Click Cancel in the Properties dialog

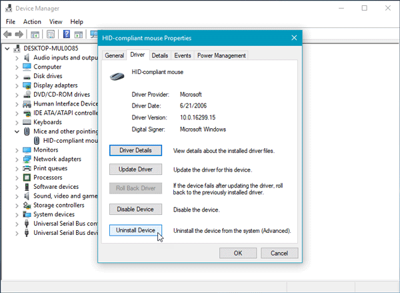pos(279,253)
